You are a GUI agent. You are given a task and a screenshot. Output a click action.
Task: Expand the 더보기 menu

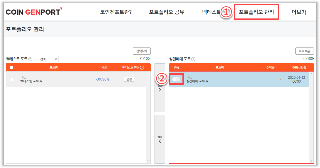coord(299,12)
